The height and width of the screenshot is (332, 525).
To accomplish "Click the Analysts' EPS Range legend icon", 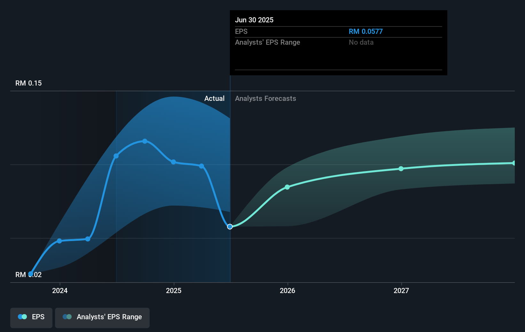I will click(67, 317).
